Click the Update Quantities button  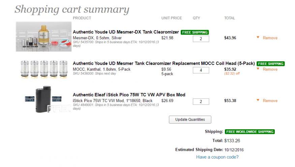click(x=190, y=120)
